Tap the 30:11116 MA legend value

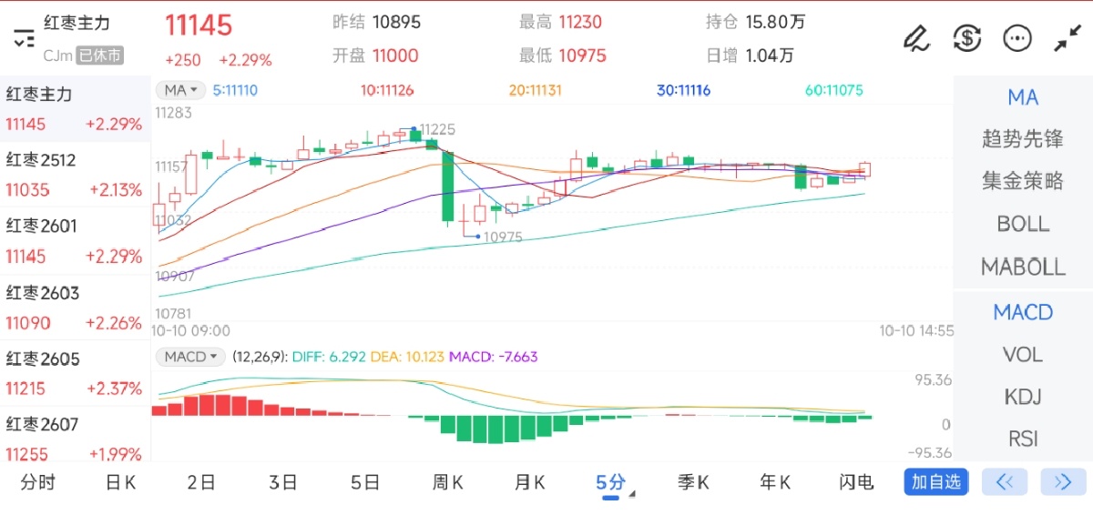[x=683, y=90]
